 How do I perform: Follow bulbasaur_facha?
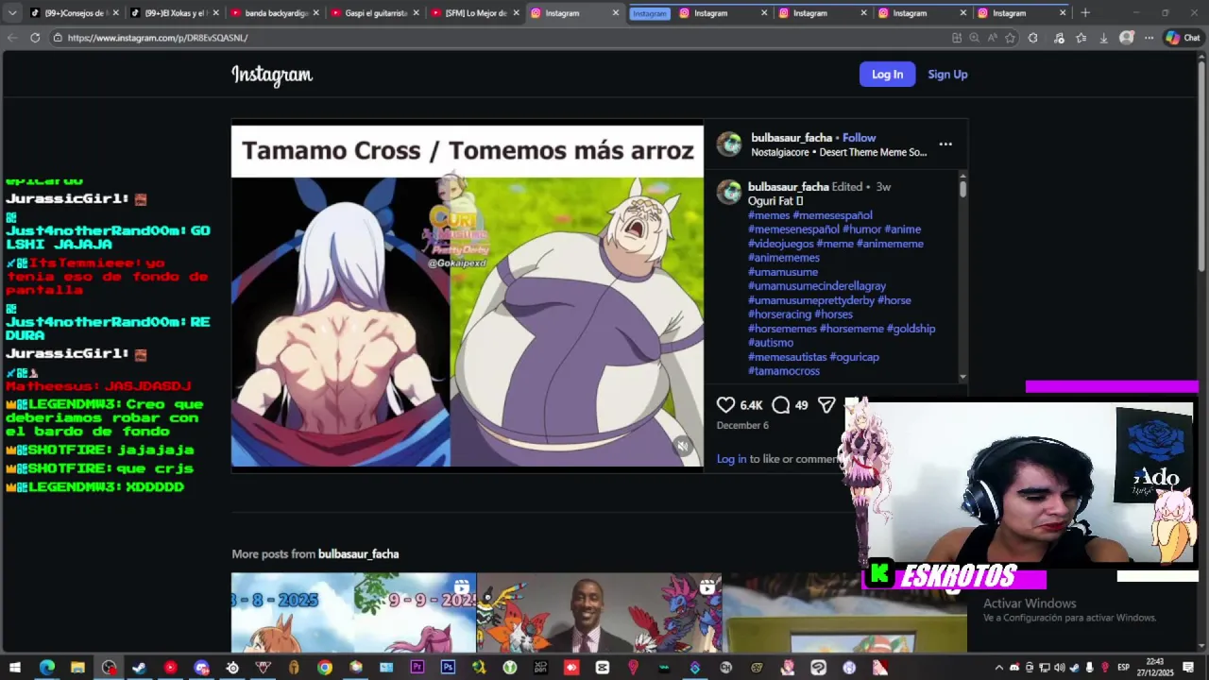pyautogui.click(x=859, y=138)
